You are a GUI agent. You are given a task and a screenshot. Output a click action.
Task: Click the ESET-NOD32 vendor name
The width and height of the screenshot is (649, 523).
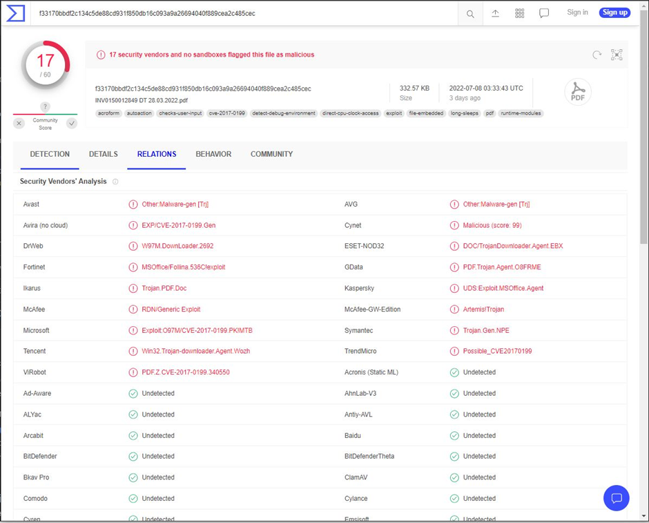click(x=365, y=246)
